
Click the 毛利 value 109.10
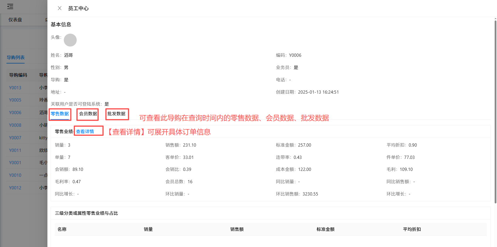(406, 169)
